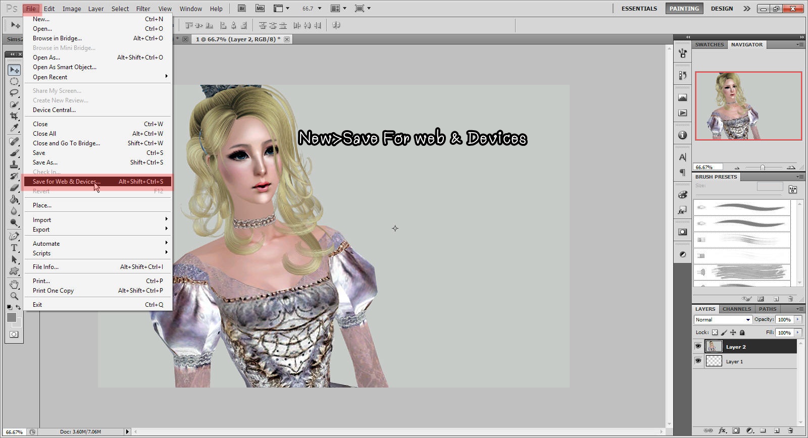This screenshot has height=438, width=808.
Task: Open the Info panel icon in the dock
Action: pyautogui.click(x=682, y=135)
